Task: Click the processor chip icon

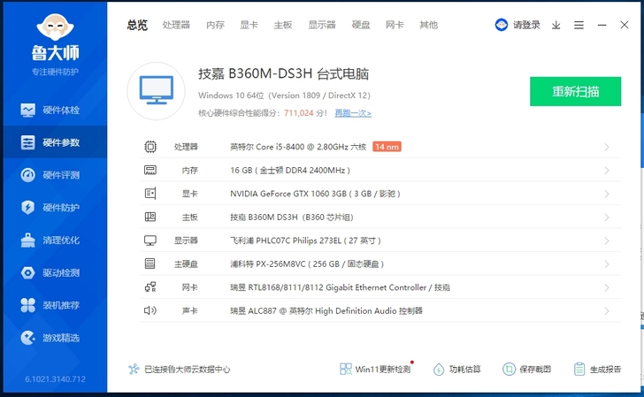Action: pos(150,147)
